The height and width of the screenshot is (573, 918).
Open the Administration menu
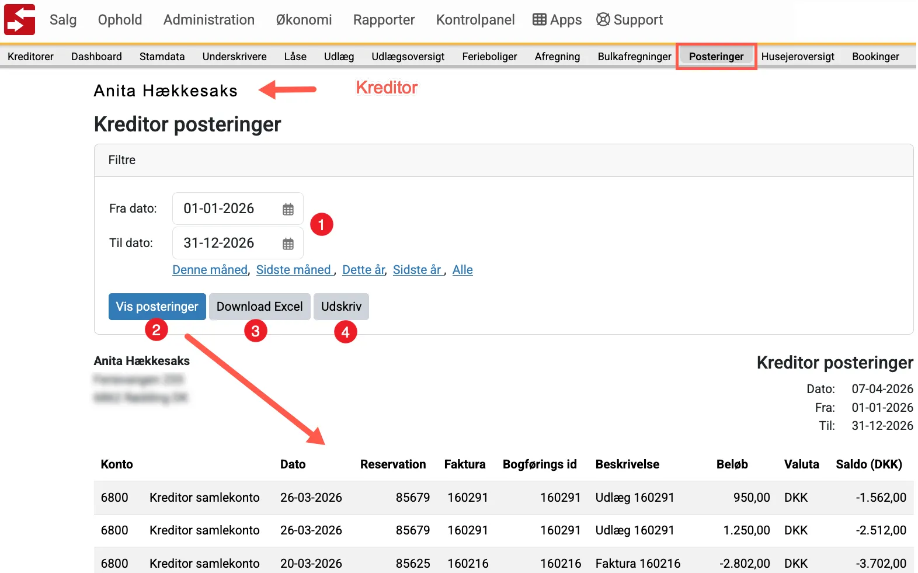(209, 20)
